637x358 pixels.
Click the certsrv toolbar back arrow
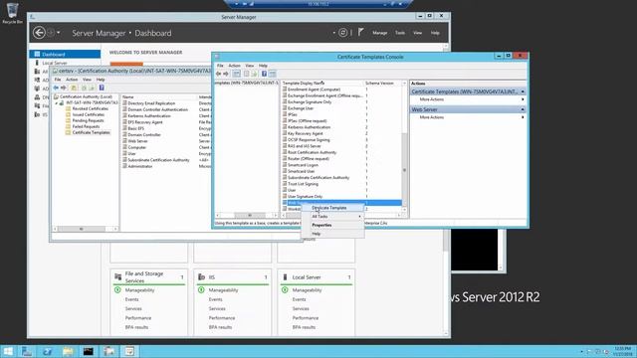pos(56,88)
